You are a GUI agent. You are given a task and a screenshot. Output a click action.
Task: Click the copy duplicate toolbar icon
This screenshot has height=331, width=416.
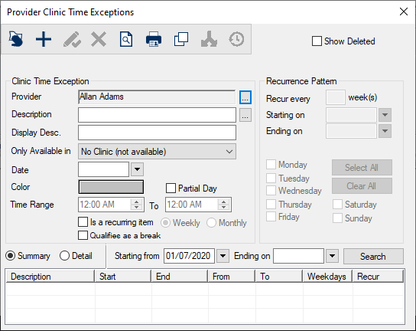(x=181, y=39)
